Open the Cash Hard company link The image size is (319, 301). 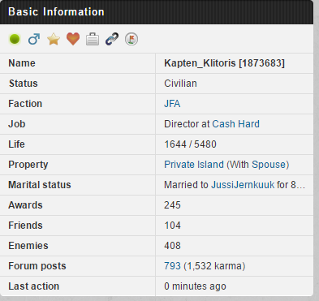point(235,124)
